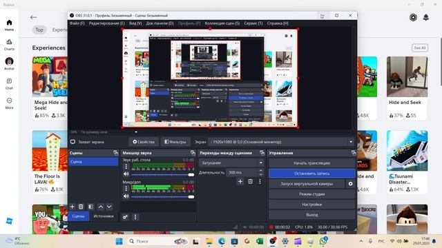Move scene up with arrow icon
The width and height of the screenshot is (442, 248).
101,207
